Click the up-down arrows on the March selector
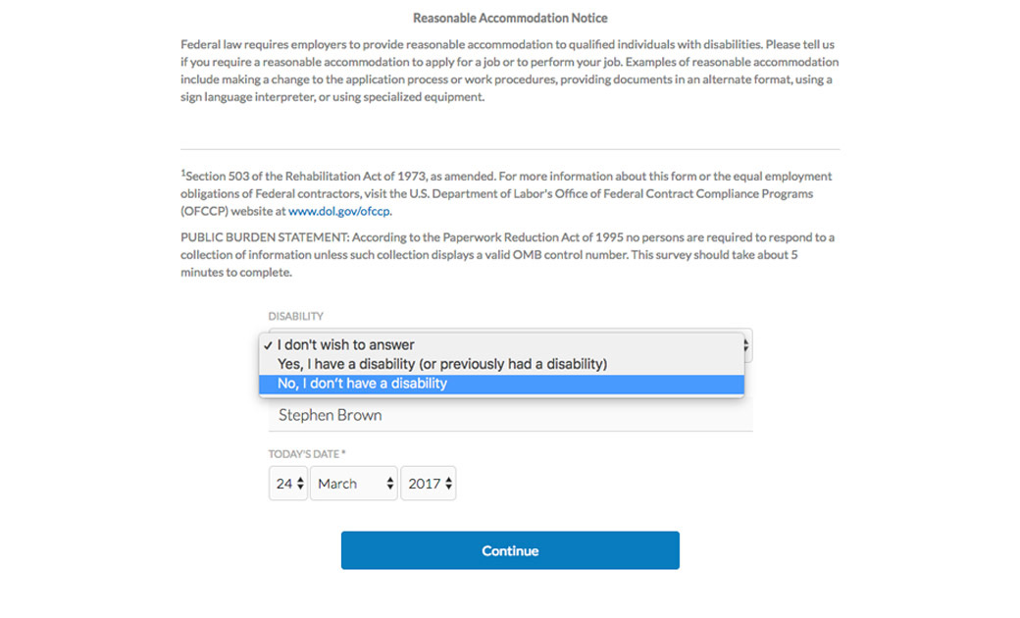This screenshot has width=1020, height=618. [389, 484]
